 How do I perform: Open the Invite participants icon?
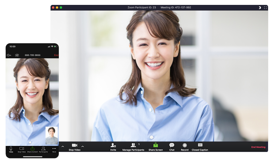(113, 146)
